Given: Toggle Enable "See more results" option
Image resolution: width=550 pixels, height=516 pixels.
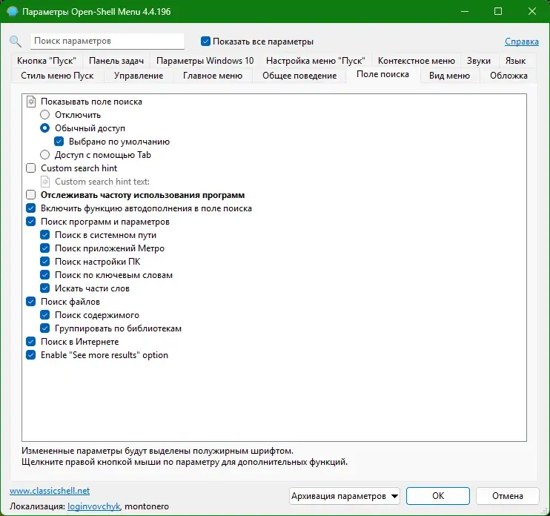Looking at the screenshot, I should click(x=31, y=354).
